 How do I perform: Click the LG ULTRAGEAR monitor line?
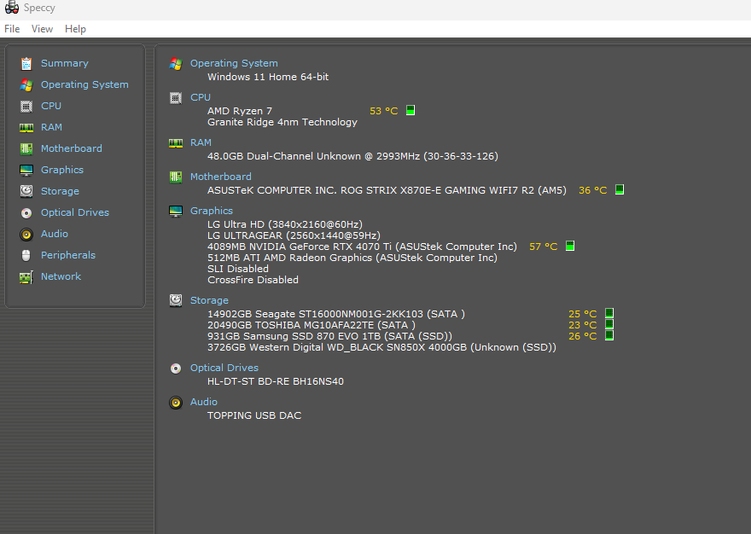pyautogui.click(x=294, y=235)
